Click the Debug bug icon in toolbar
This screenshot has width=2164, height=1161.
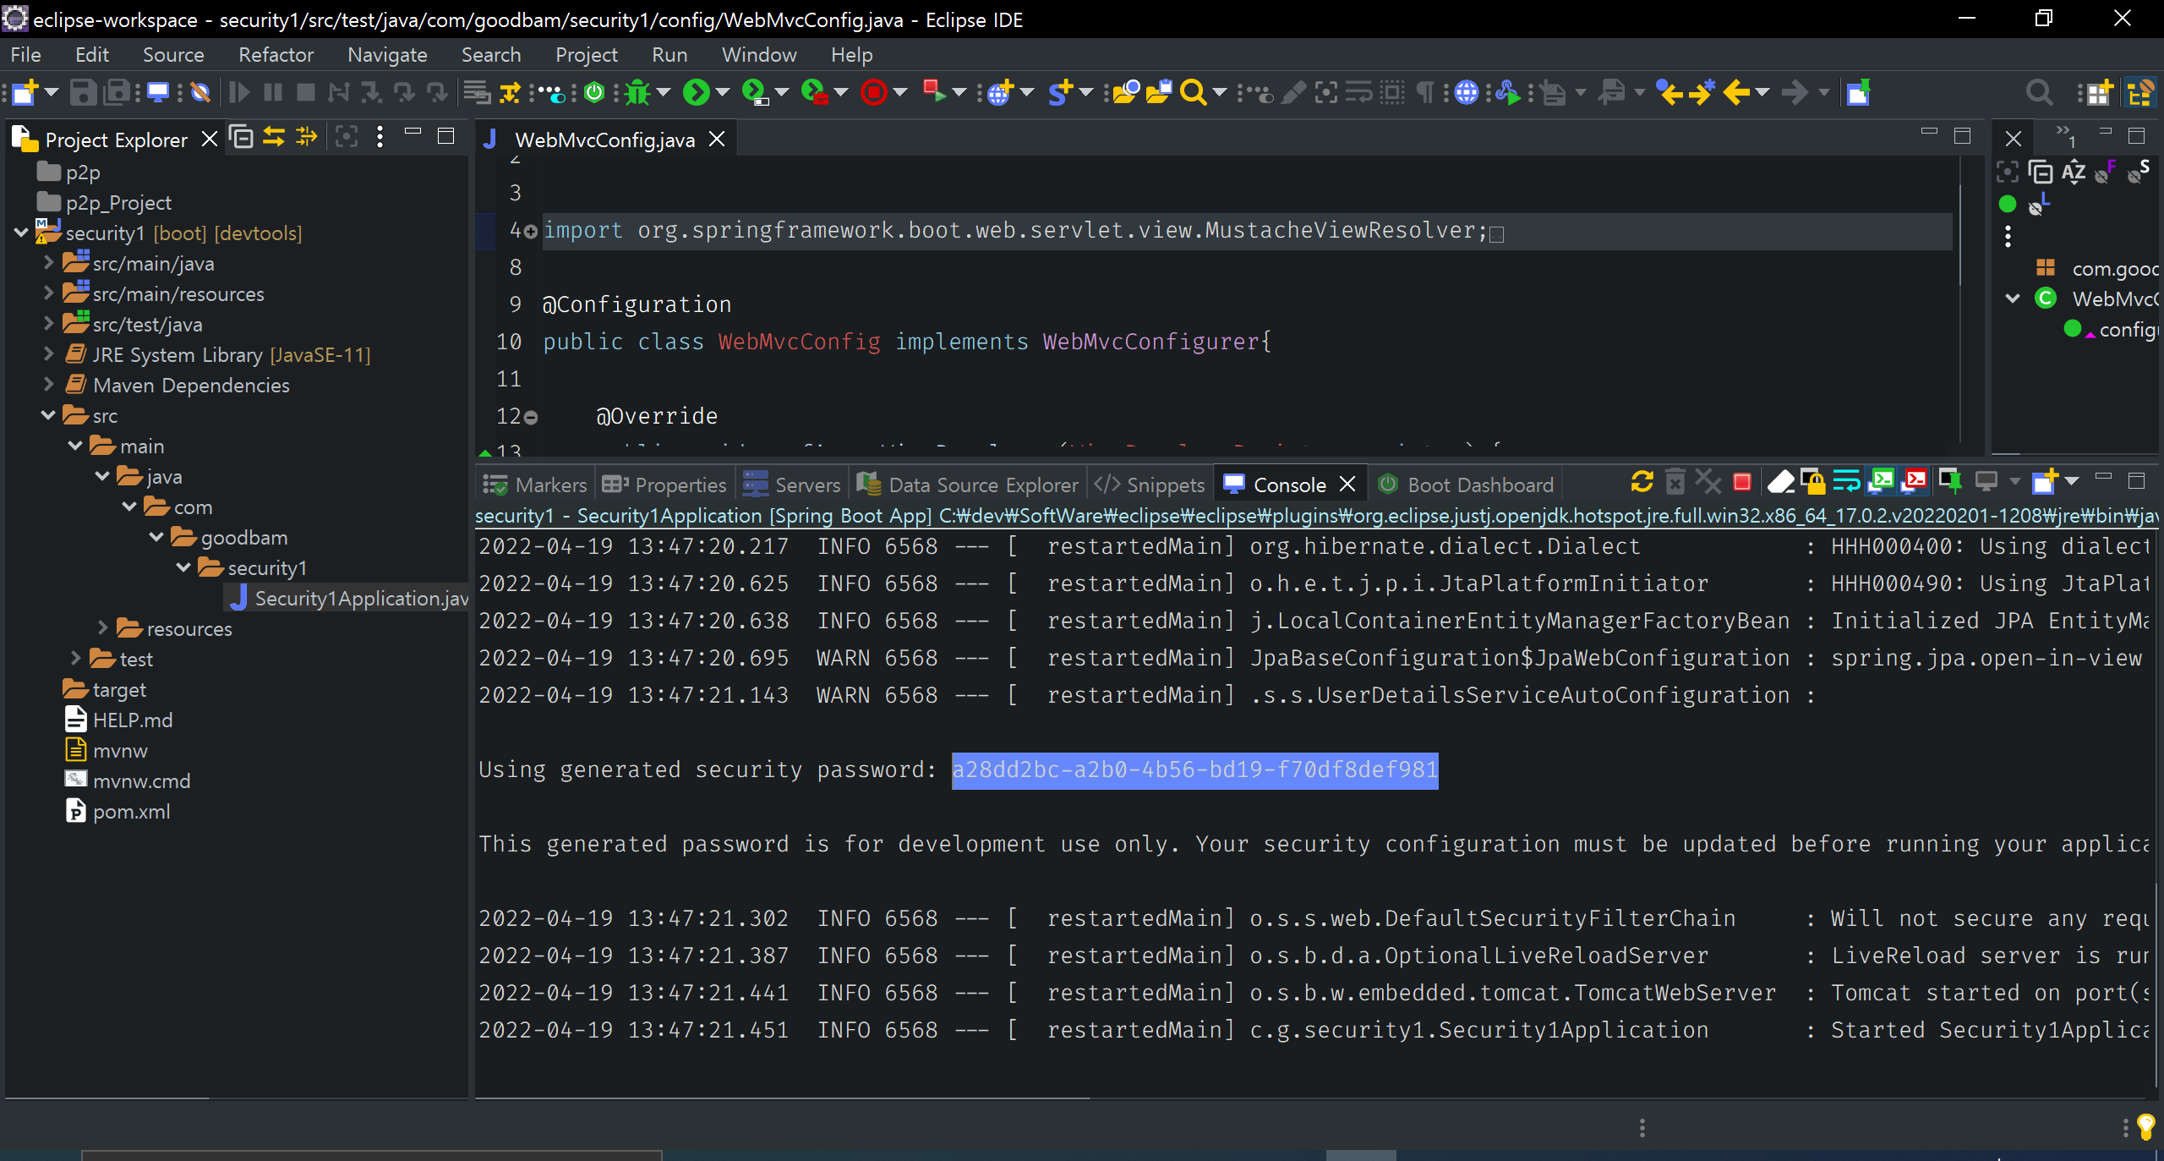637,92
